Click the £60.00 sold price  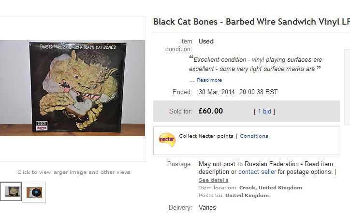tap(211, 111)
